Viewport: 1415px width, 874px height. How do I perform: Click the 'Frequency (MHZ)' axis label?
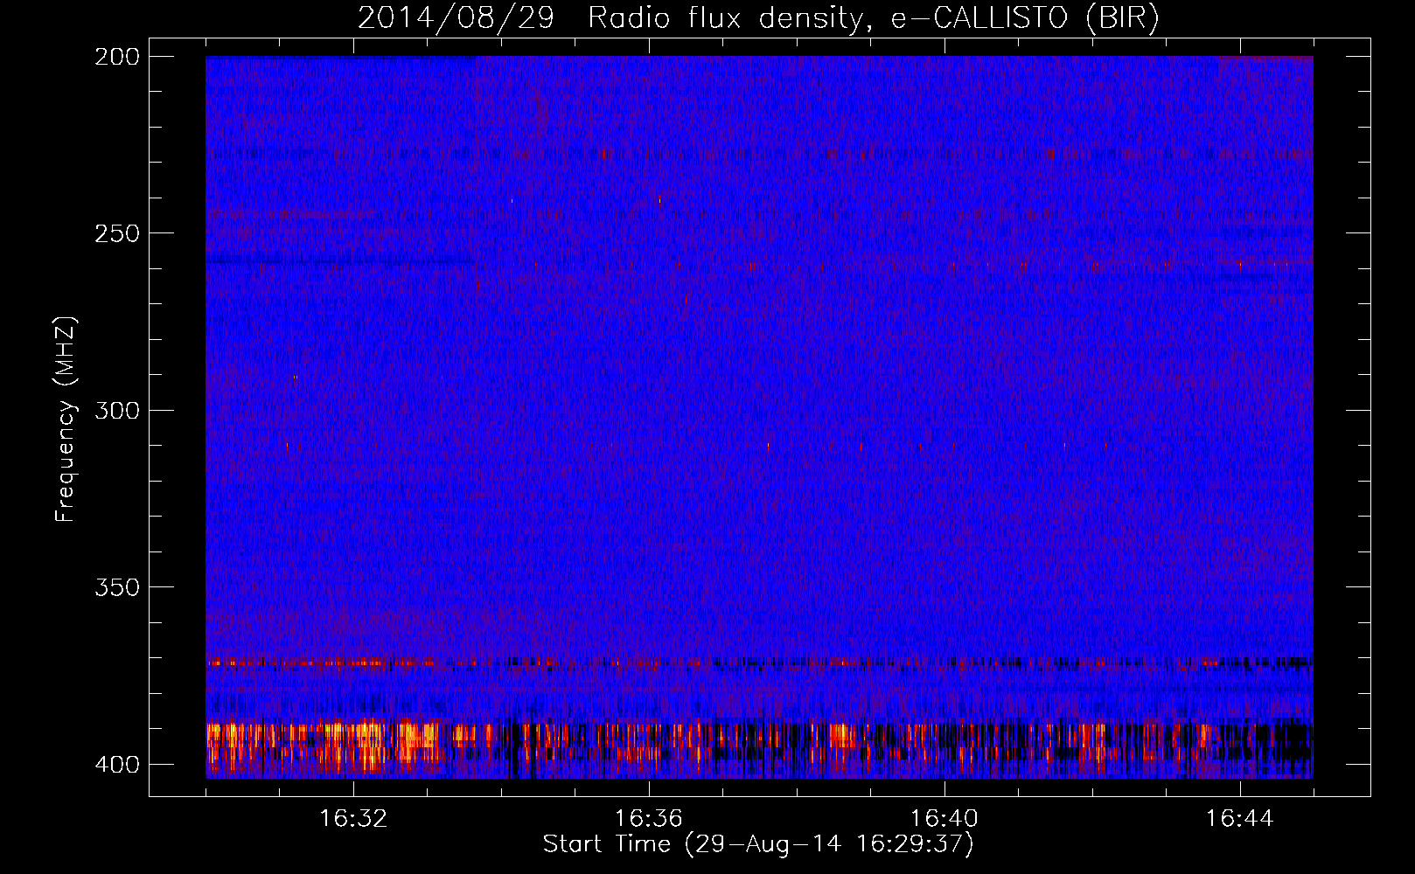click(x=66, y=420)
